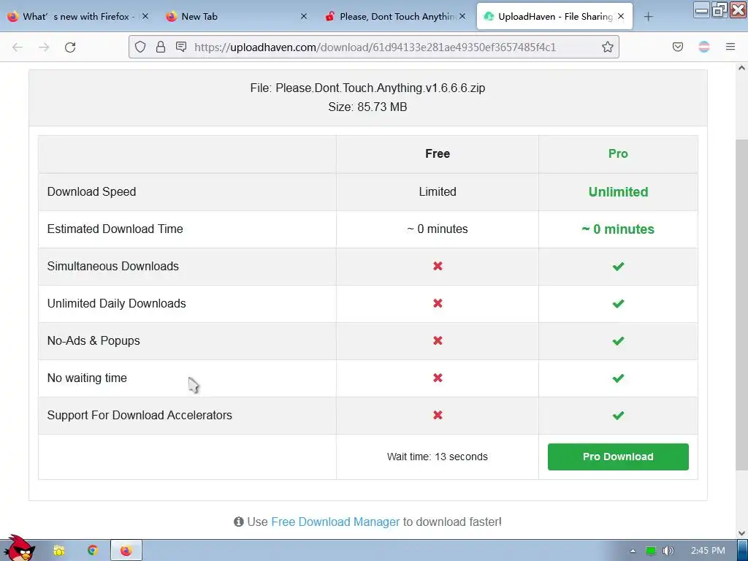Image resolution: width=748 pixels, height=561 pixels.
Task: Launch Chrome from the taskbar
Action: pyautogui.click(x=92, y=551)
